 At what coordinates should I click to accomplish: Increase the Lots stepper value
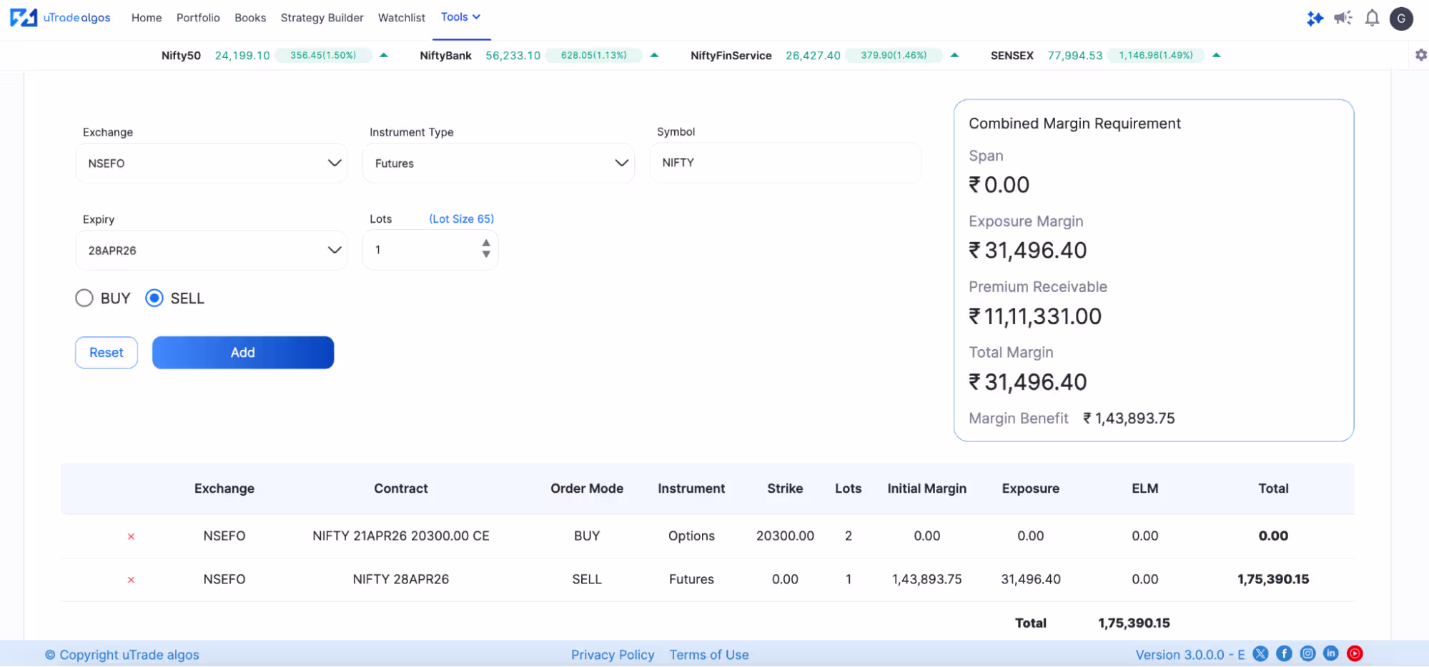point(486,243)
